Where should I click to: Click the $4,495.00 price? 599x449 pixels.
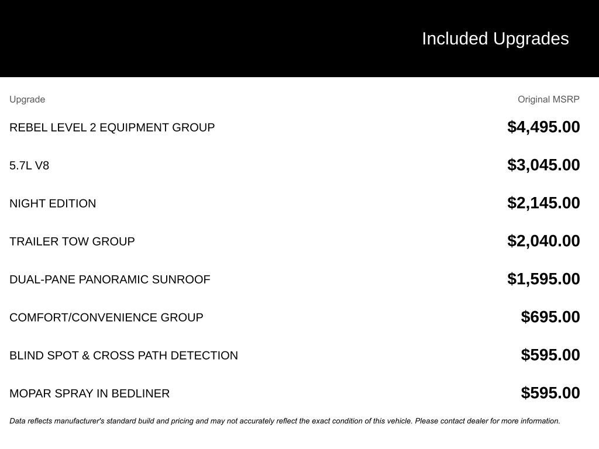click(x=543, y=127)
